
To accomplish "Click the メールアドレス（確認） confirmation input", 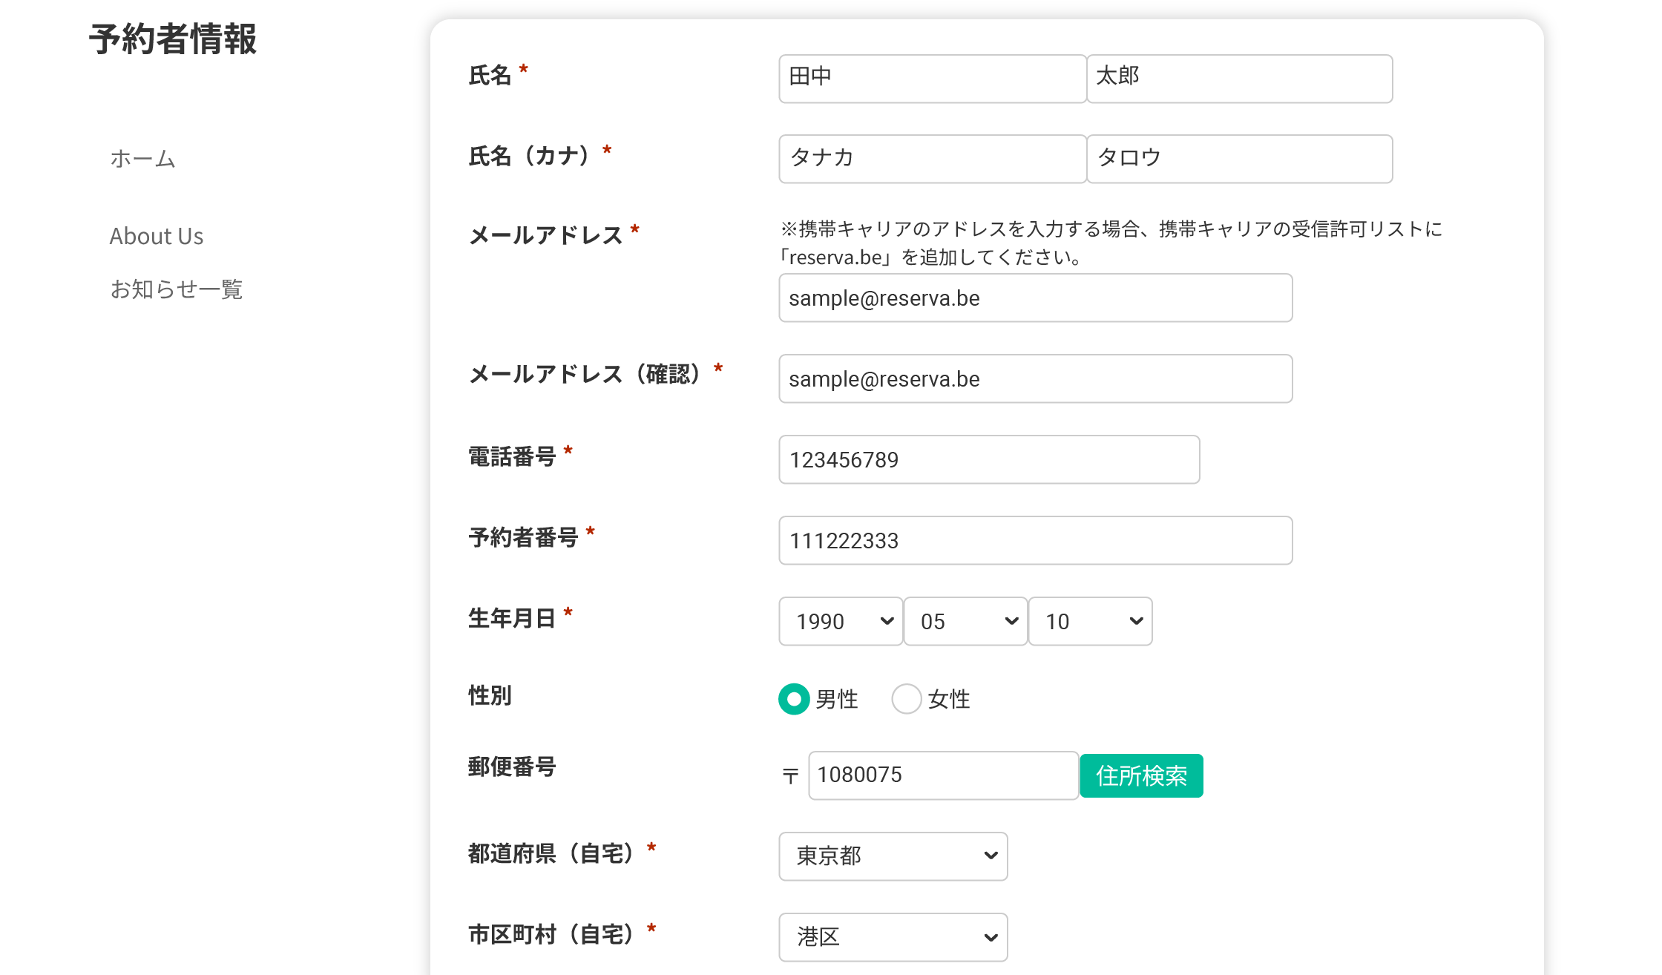I will pos(1035,378).
